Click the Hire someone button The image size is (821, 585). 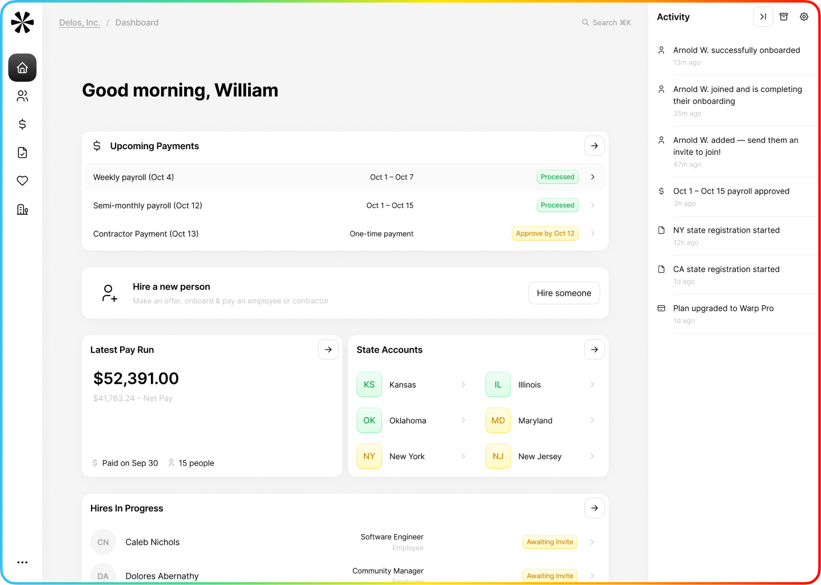tap(564, 293)
